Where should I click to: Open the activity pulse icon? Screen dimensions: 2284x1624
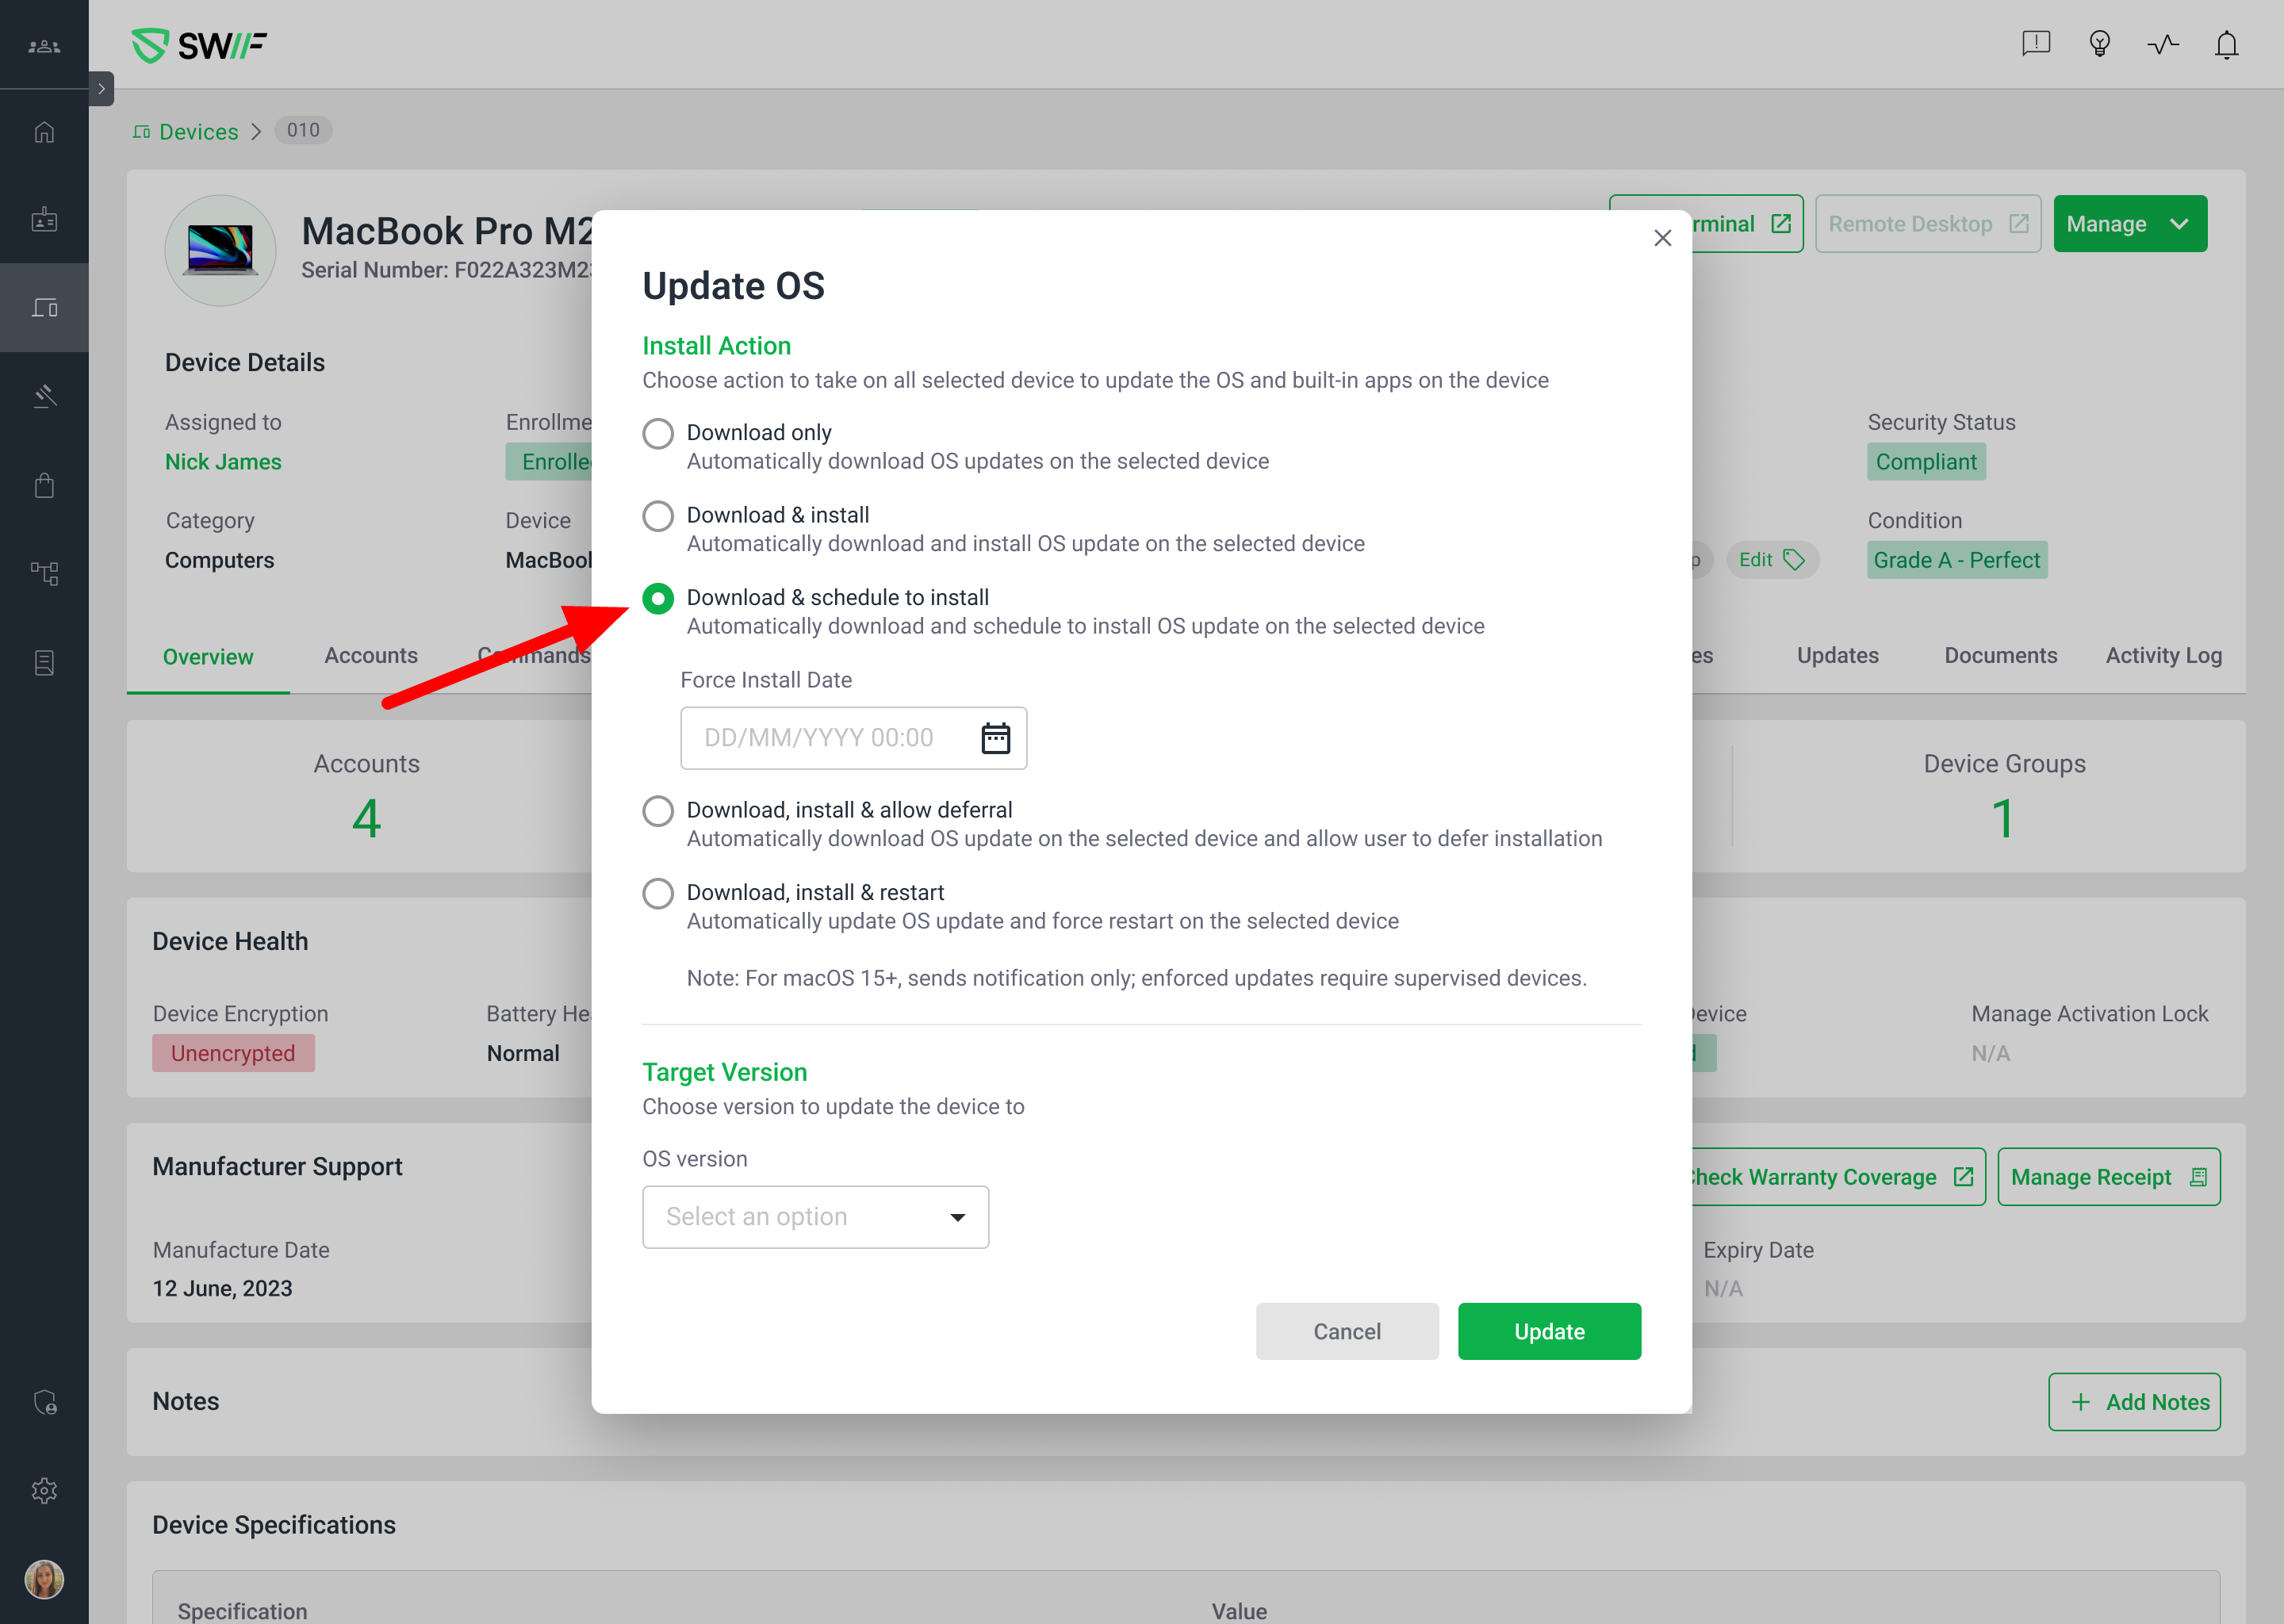click(2163, 44)
